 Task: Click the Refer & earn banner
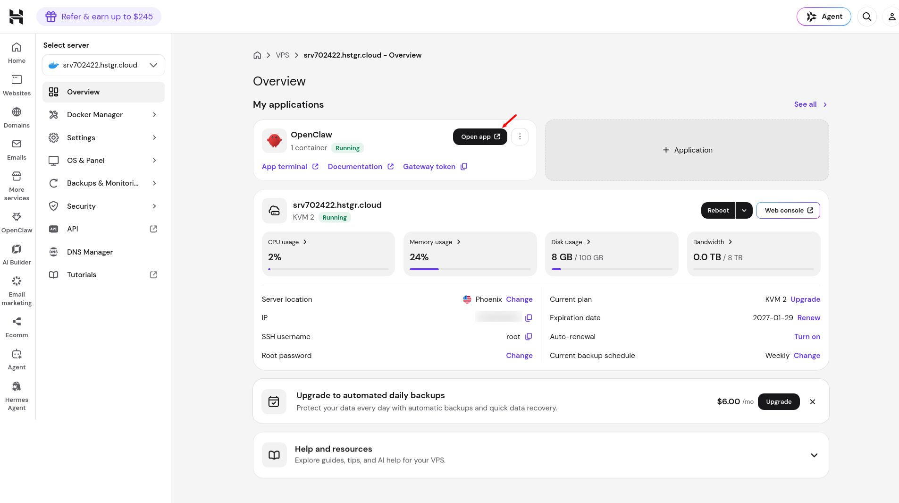click(99, 17)
